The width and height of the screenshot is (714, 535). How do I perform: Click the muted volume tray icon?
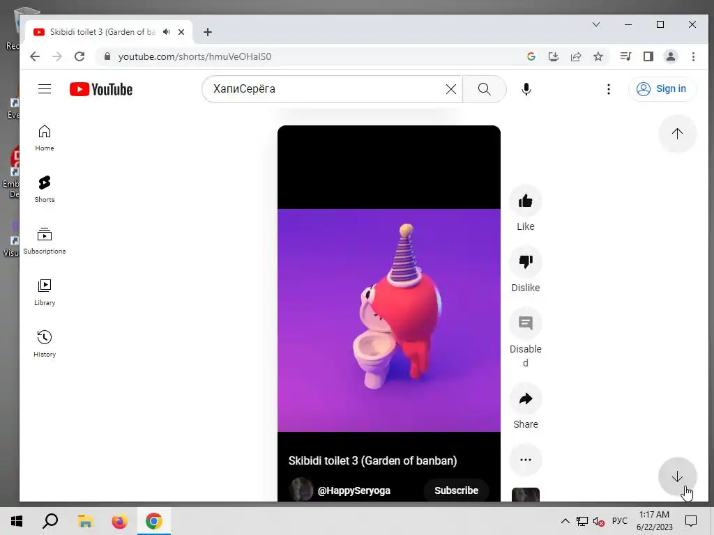coord(598,521)
